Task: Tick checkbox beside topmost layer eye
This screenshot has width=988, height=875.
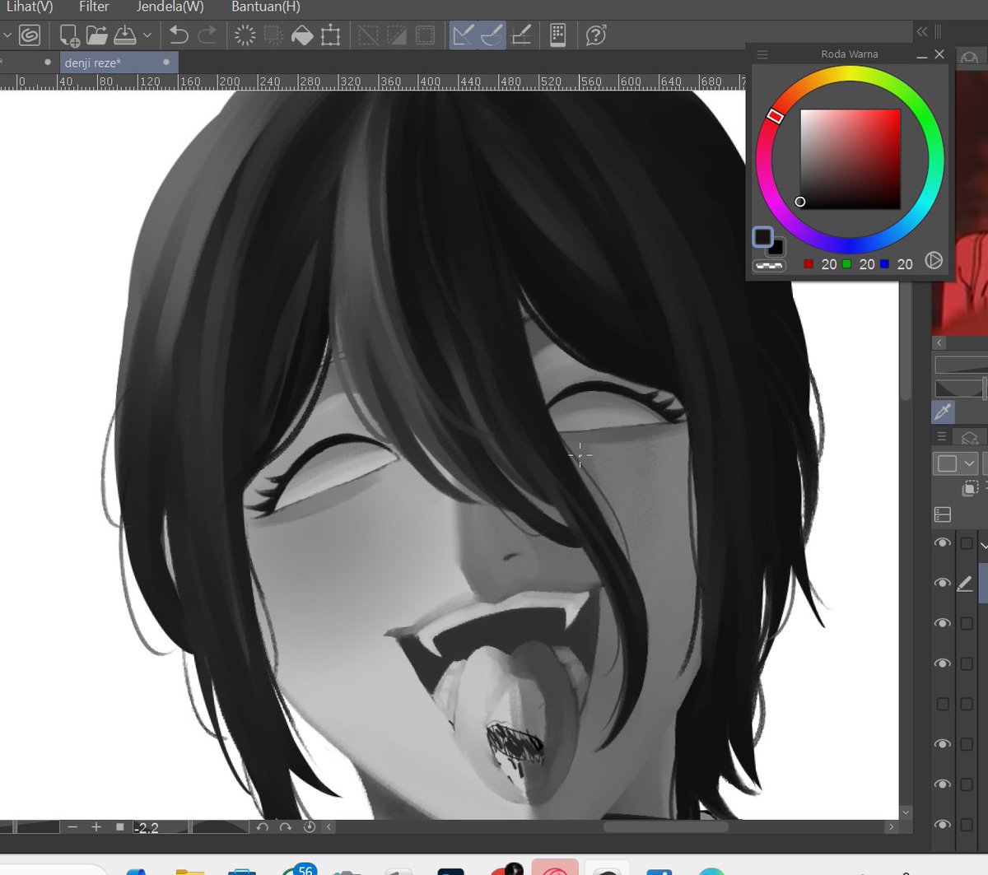Action: click(x=967, y=543)
